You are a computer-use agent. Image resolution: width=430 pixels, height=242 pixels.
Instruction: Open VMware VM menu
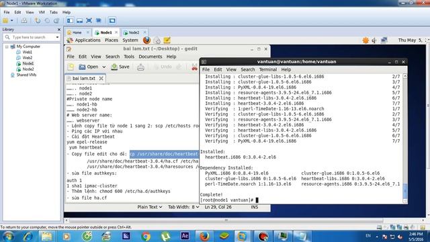(x=42, y=12)
